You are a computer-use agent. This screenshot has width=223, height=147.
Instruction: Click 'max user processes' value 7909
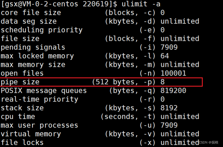click(169, 125)
